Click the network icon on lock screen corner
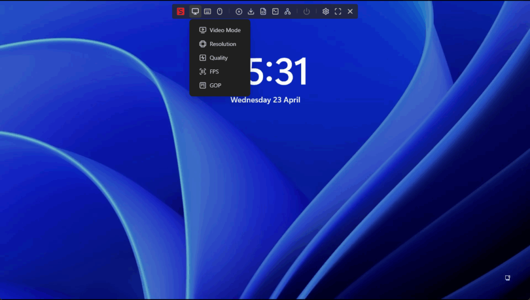 (508, 278)
